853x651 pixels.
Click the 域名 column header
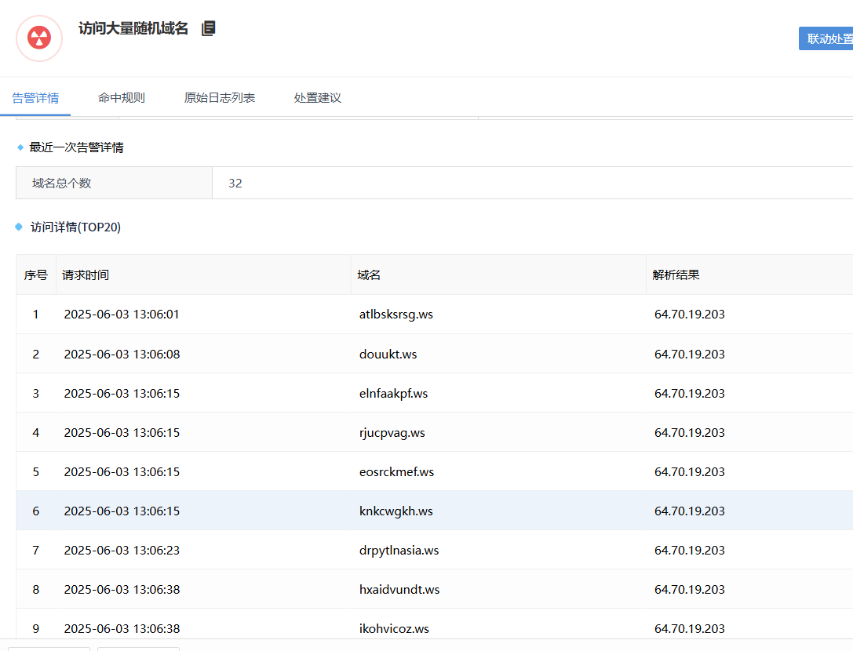tap(369, 275)
